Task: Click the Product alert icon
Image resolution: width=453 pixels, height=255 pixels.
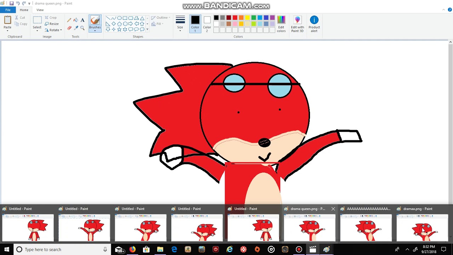Action: (314, 24)
